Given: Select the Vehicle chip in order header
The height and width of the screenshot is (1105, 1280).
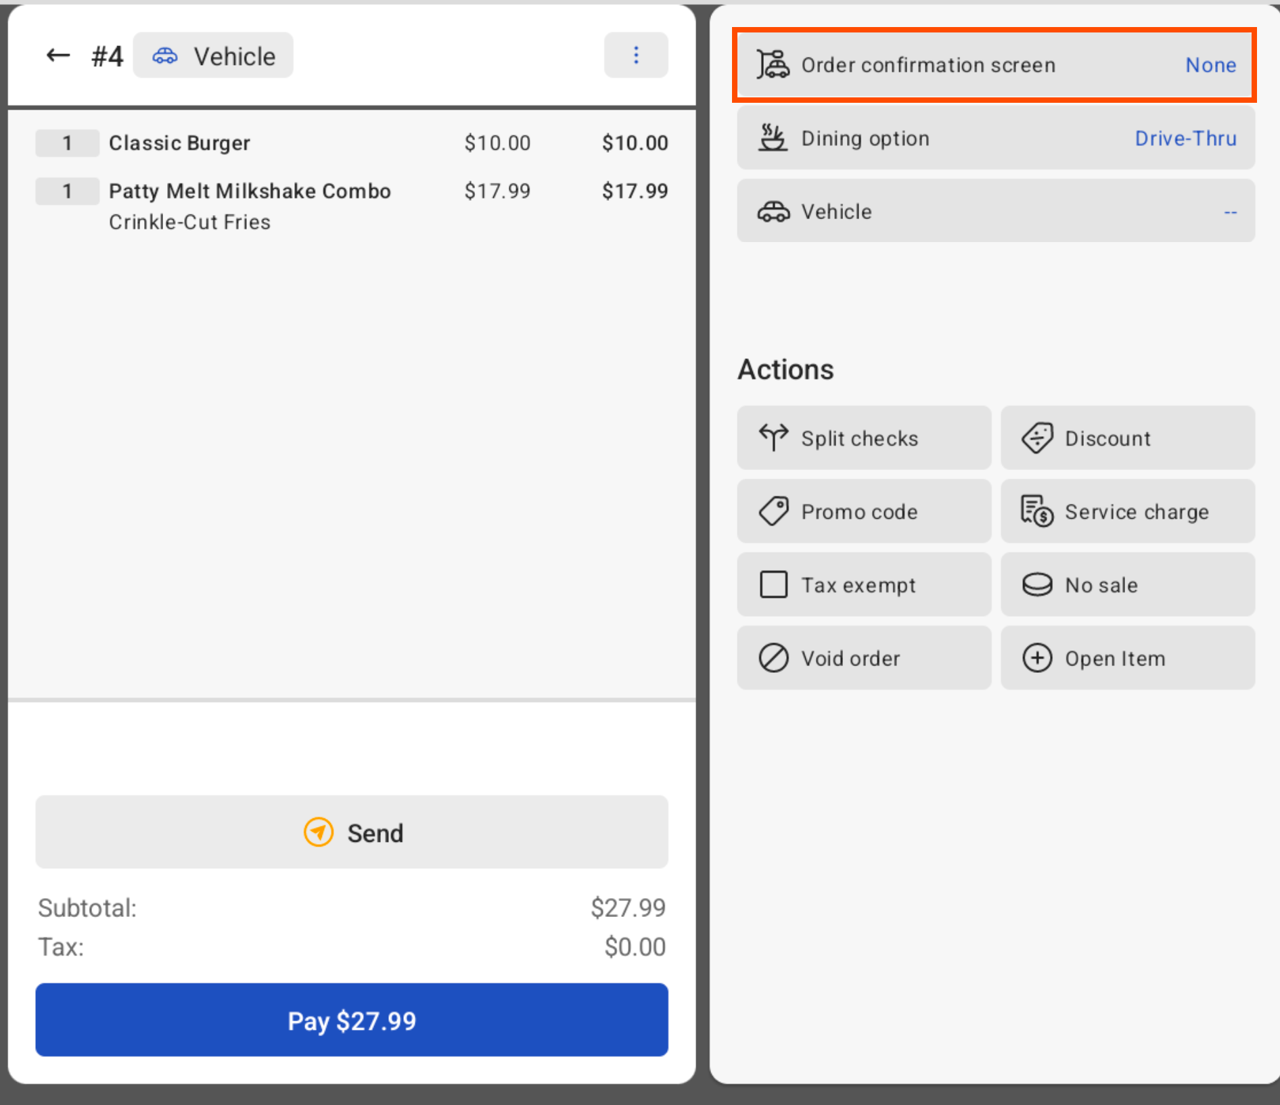Looking at the screenshot, I should click(213, 55).
